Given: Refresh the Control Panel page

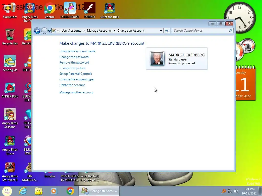Looking at the screenshot, I should pyautogui.click(x=167, y=31).
